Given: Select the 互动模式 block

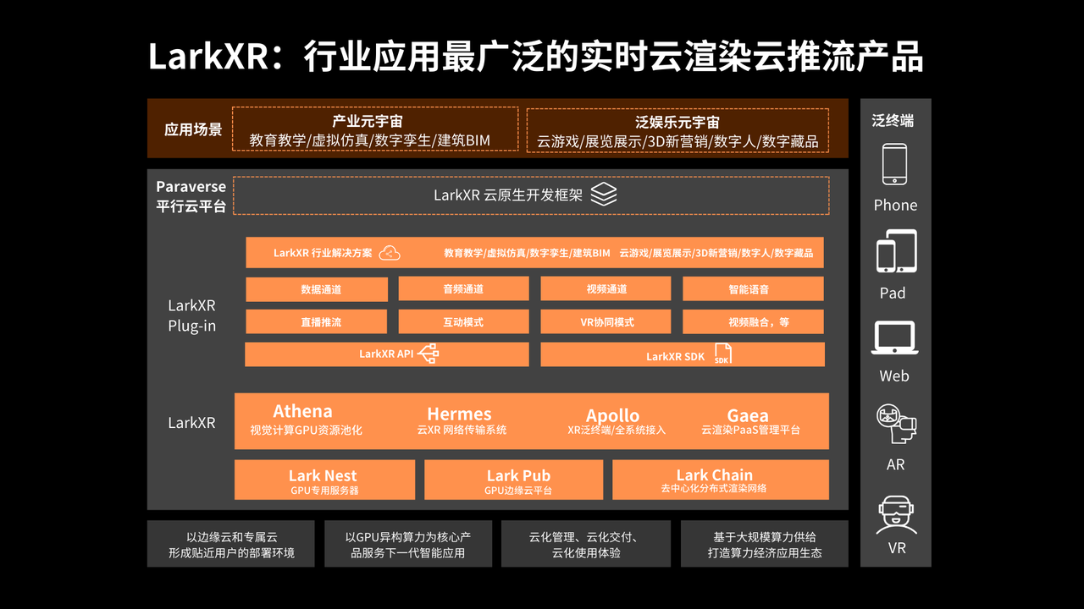Looking at the screenshot, I should click(463, 321).
